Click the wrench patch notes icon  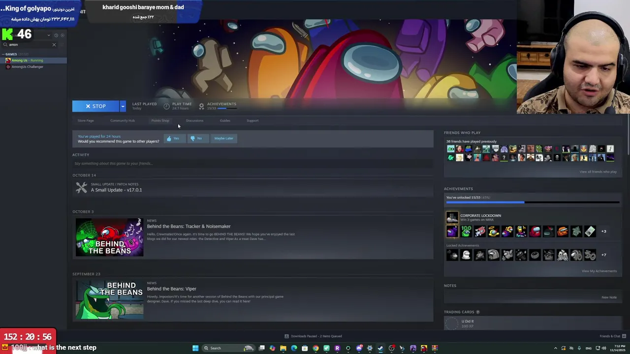(81, 187)
